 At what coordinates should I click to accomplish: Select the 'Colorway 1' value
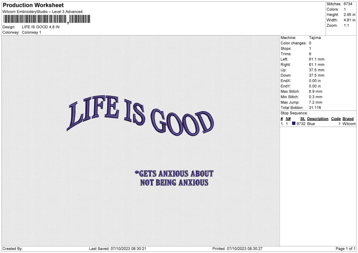pyautogui.click(x=32, y=32)
